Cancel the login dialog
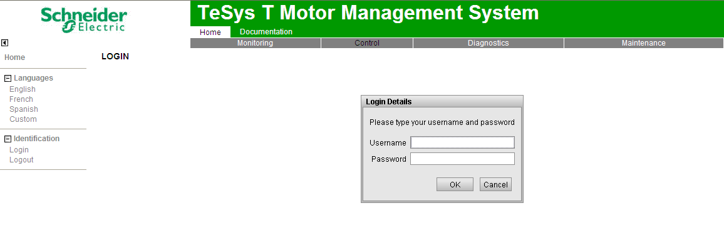The width and height of the screenshot is (724, 238). coord(495,185)
